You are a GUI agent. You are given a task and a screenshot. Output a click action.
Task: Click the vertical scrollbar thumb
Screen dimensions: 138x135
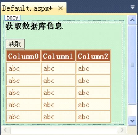132,65
